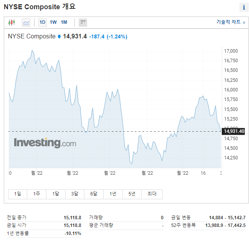The height and width of the screenshot is (240, 249).
Task: Click the 거래량 label
Action: pos(96,217)
